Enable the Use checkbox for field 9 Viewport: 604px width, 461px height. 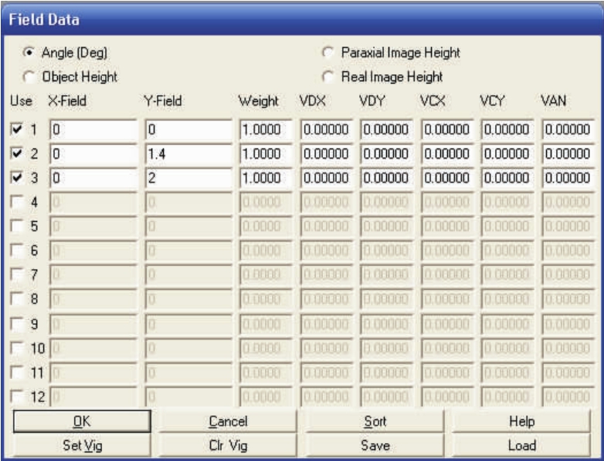(x=16, y=323)
